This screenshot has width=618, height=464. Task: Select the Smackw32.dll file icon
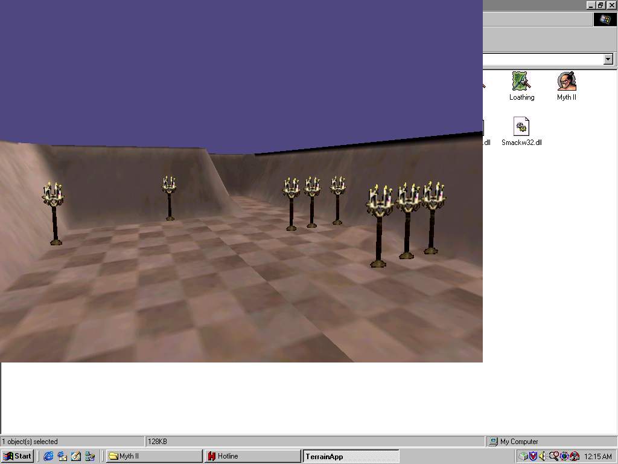click(521, 127)
